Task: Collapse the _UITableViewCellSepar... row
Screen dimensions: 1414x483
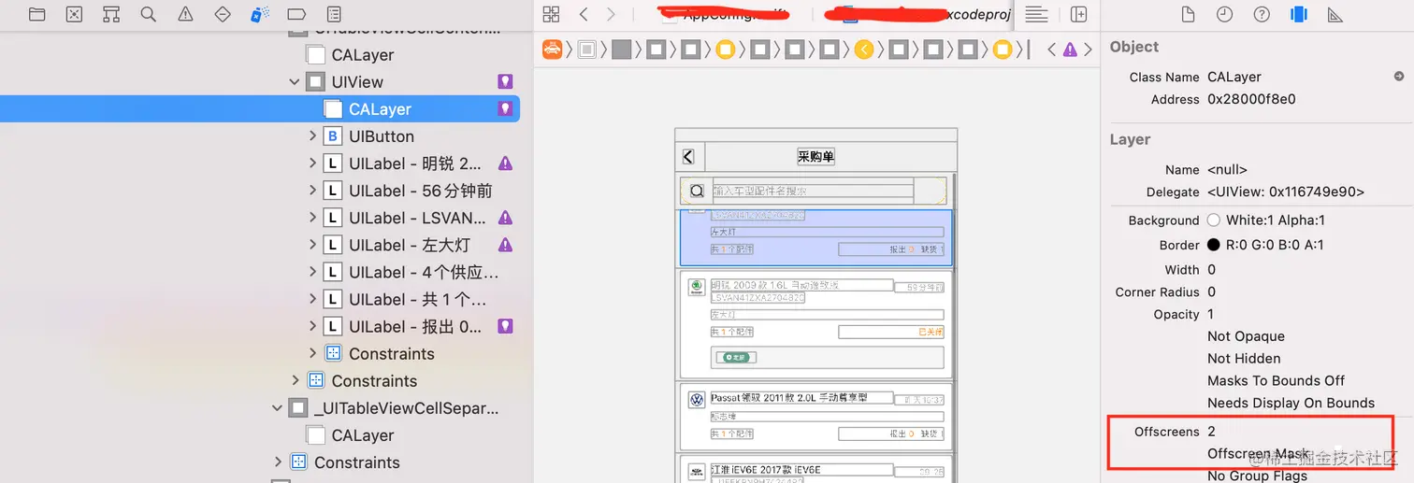Action: coord(277,408)
